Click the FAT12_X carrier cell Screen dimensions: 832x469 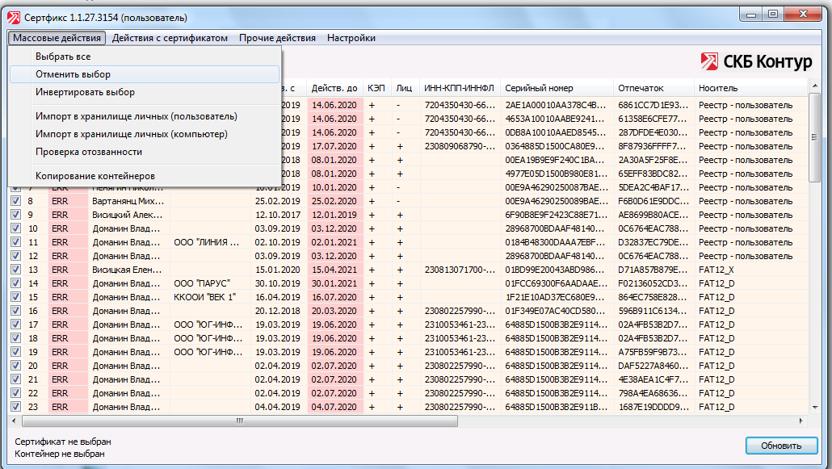point(751,270)
